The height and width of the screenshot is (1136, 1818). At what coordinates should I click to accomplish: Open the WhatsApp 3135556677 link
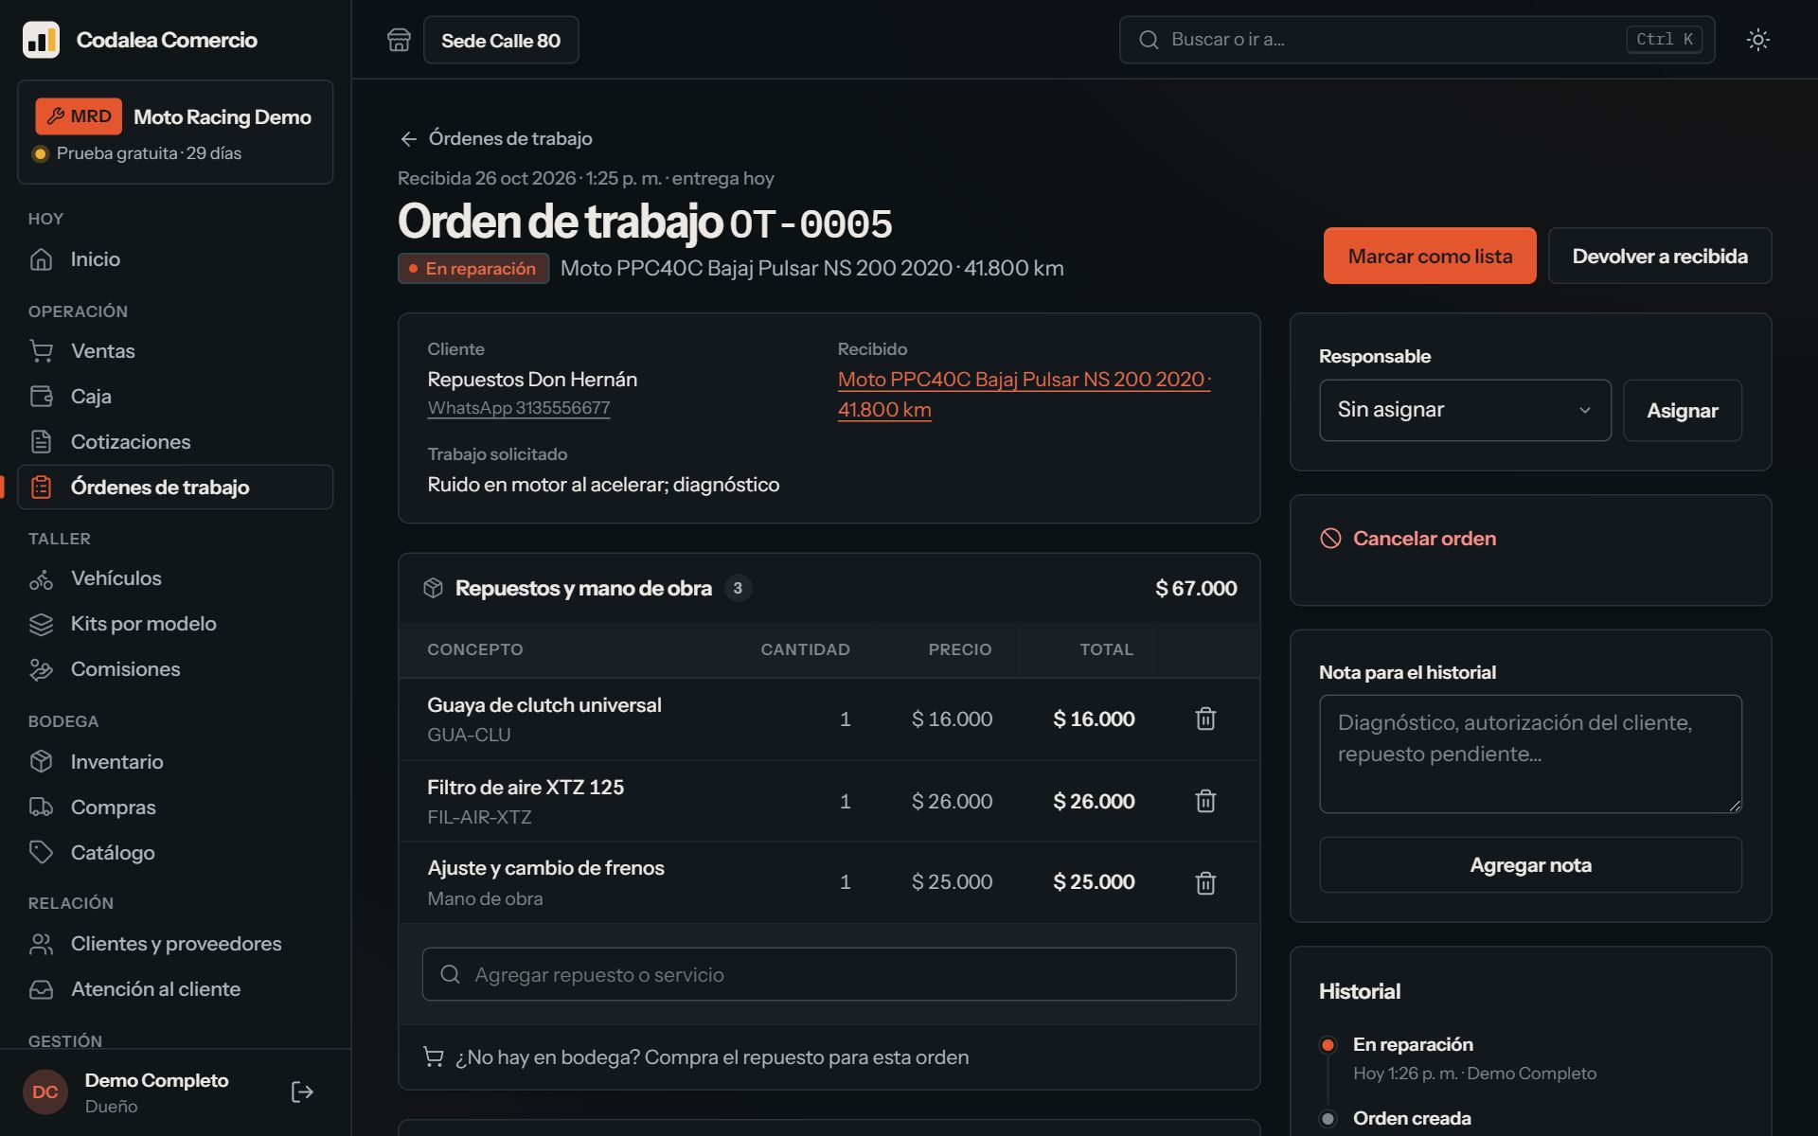[519, 408]
